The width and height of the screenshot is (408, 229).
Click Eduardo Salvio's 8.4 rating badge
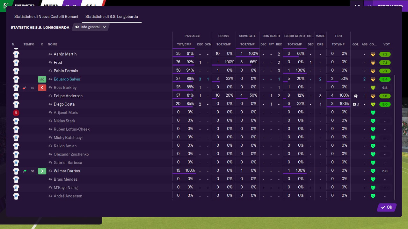(385, 79)
